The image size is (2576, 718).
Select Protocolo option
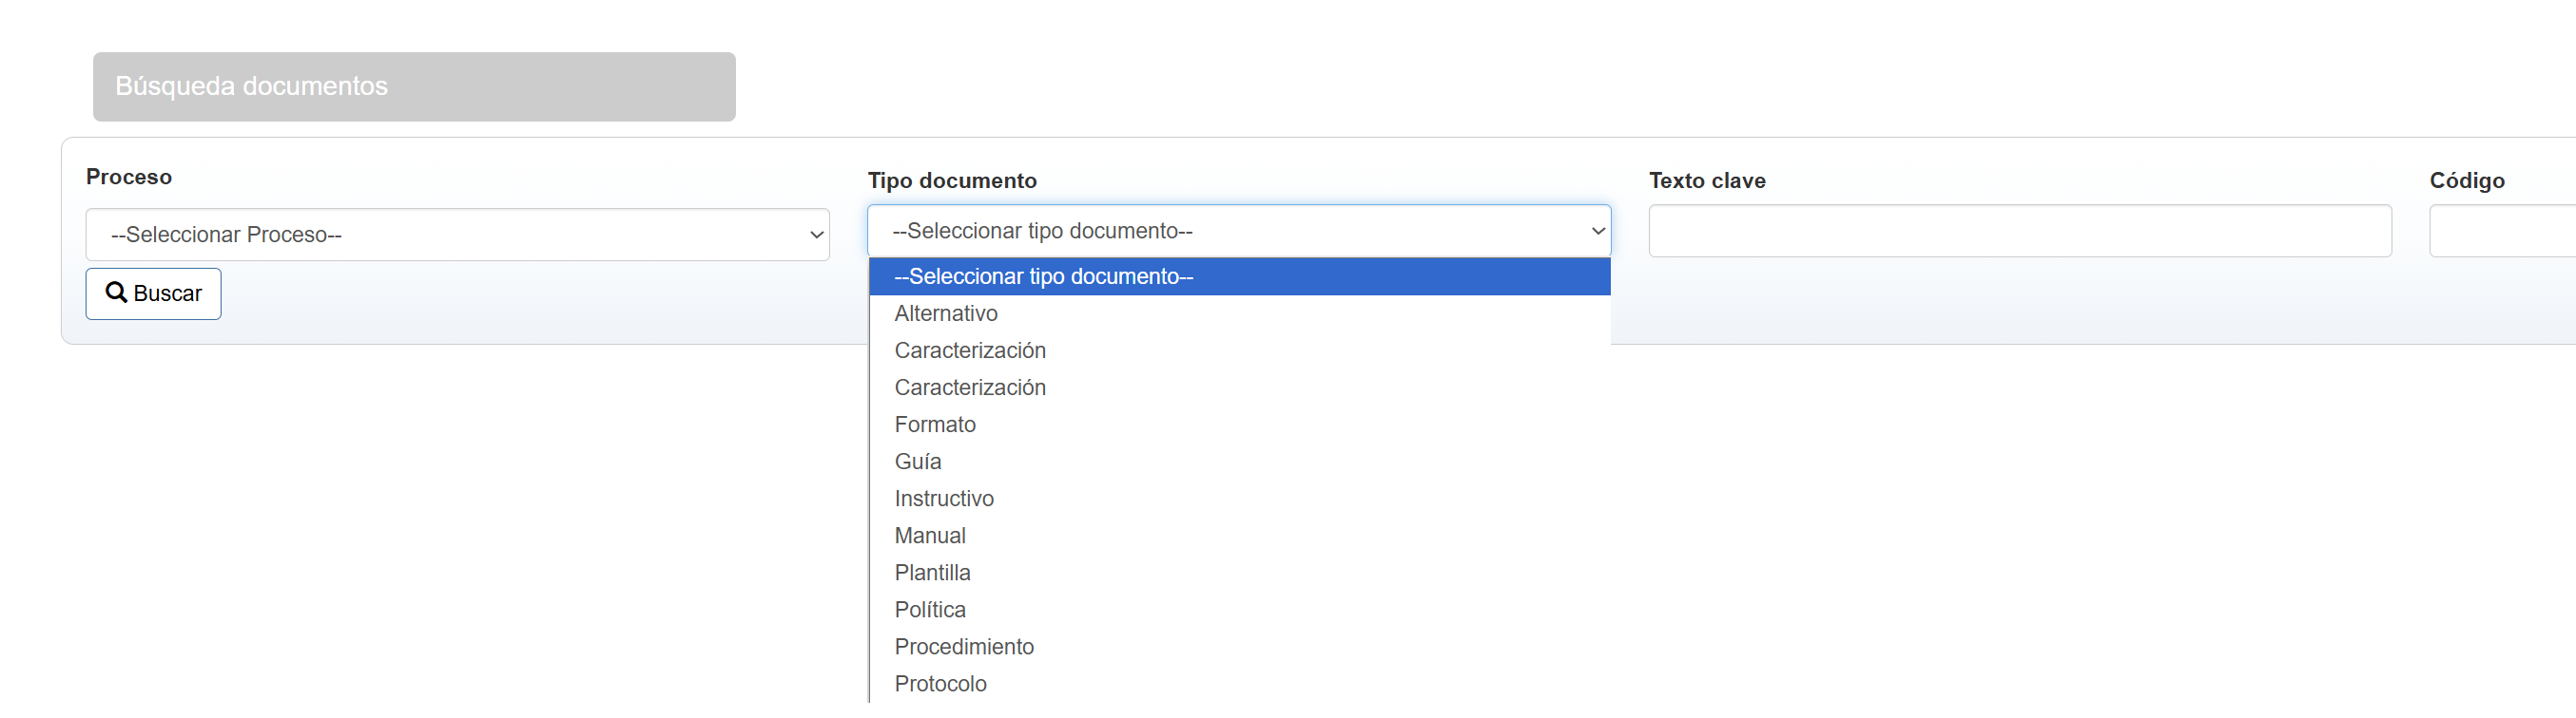point(1239,684)
